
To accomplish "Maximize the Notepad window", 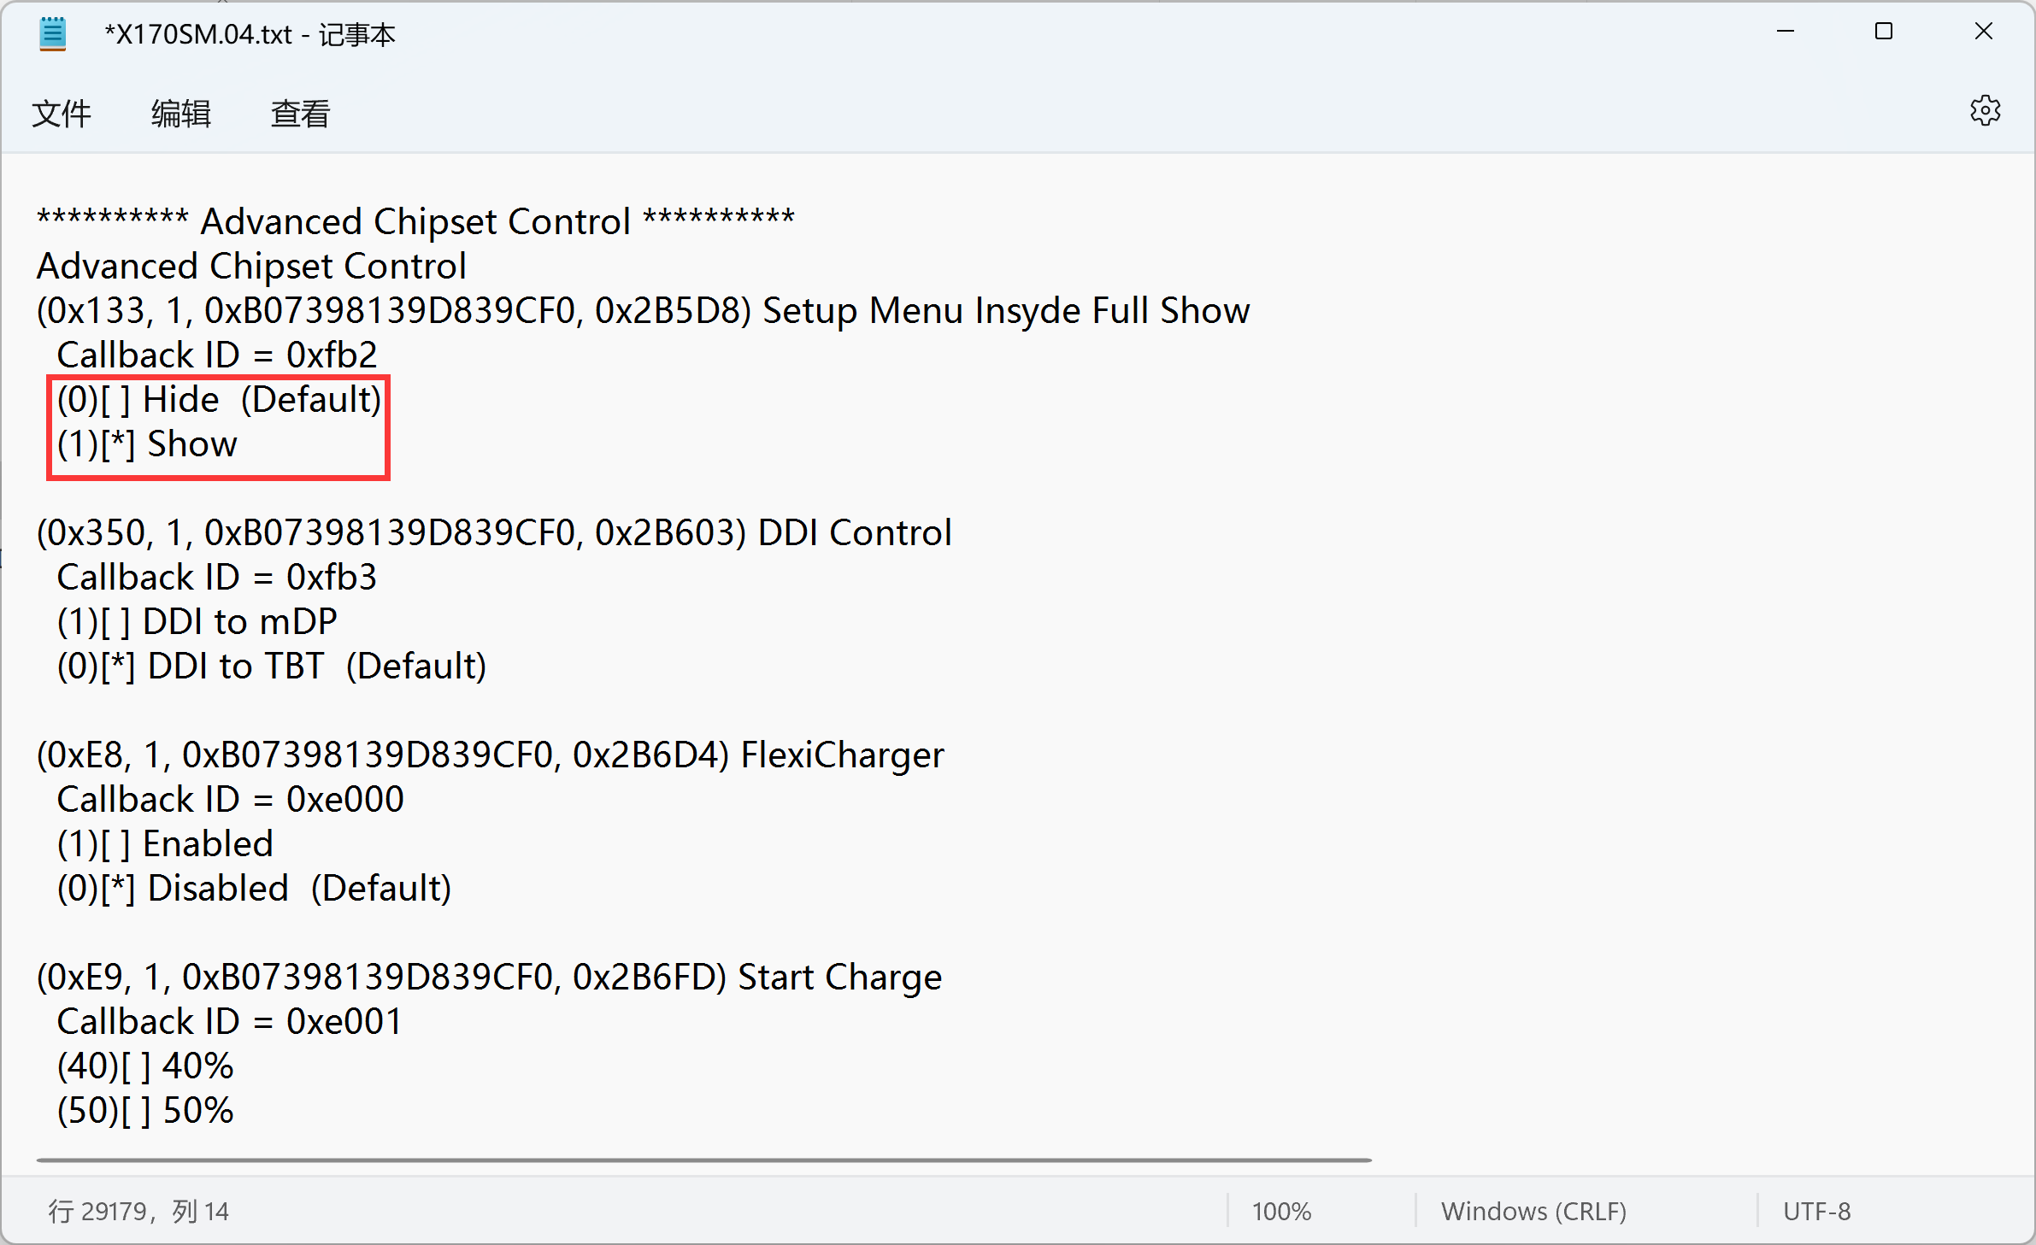I will click(1884, 32).
